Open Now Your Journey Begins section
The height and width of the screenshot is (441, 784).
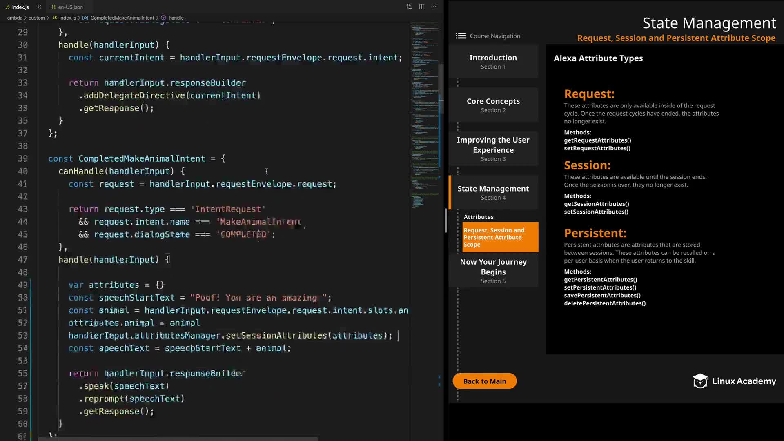(493, 271)
